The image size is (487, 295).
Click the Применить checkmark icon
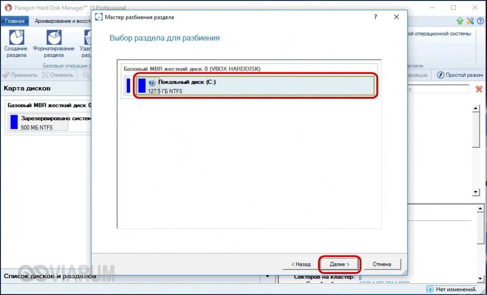[6, 75]
